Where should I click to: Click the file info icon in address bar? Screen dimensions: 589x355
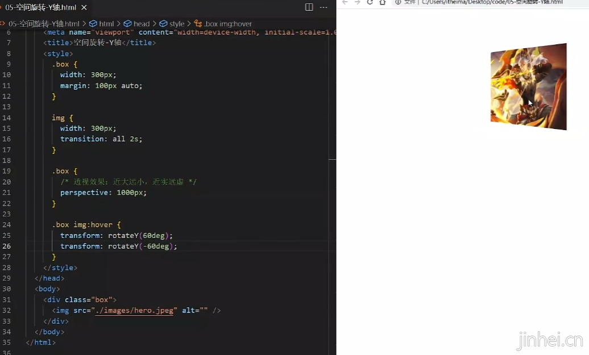tap(398, 2)
